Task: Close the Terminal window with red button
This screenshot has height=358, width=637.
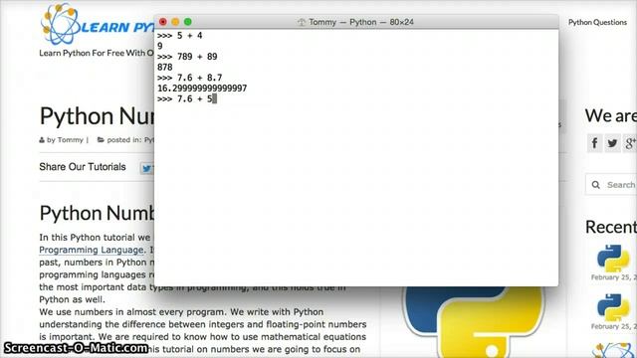Action: pos(163,22)
